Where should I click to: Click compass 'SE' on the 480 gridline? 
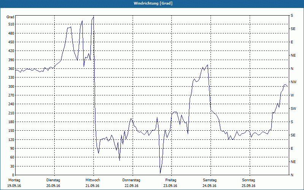pos(293,29)
